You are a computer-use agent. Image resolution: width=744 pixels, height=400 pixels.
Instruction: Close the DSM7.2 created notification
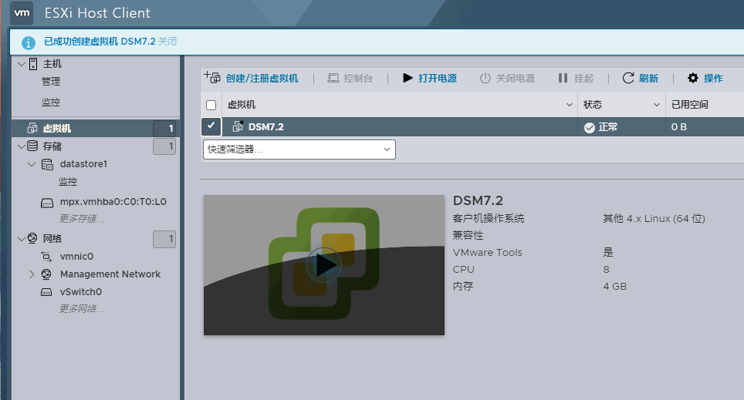tap(167, 41)
